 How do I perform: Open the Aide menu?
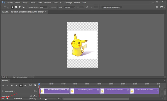pos(84,3)
